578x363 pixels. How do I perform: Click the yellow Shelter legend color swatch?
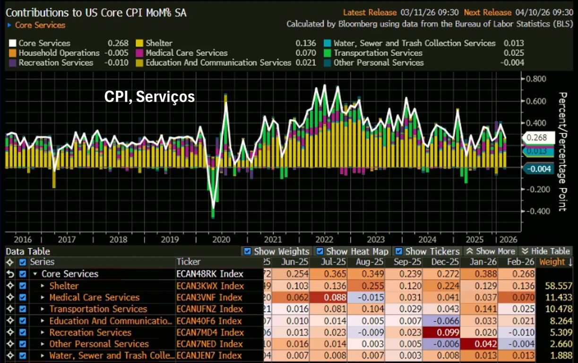[139, 43]
